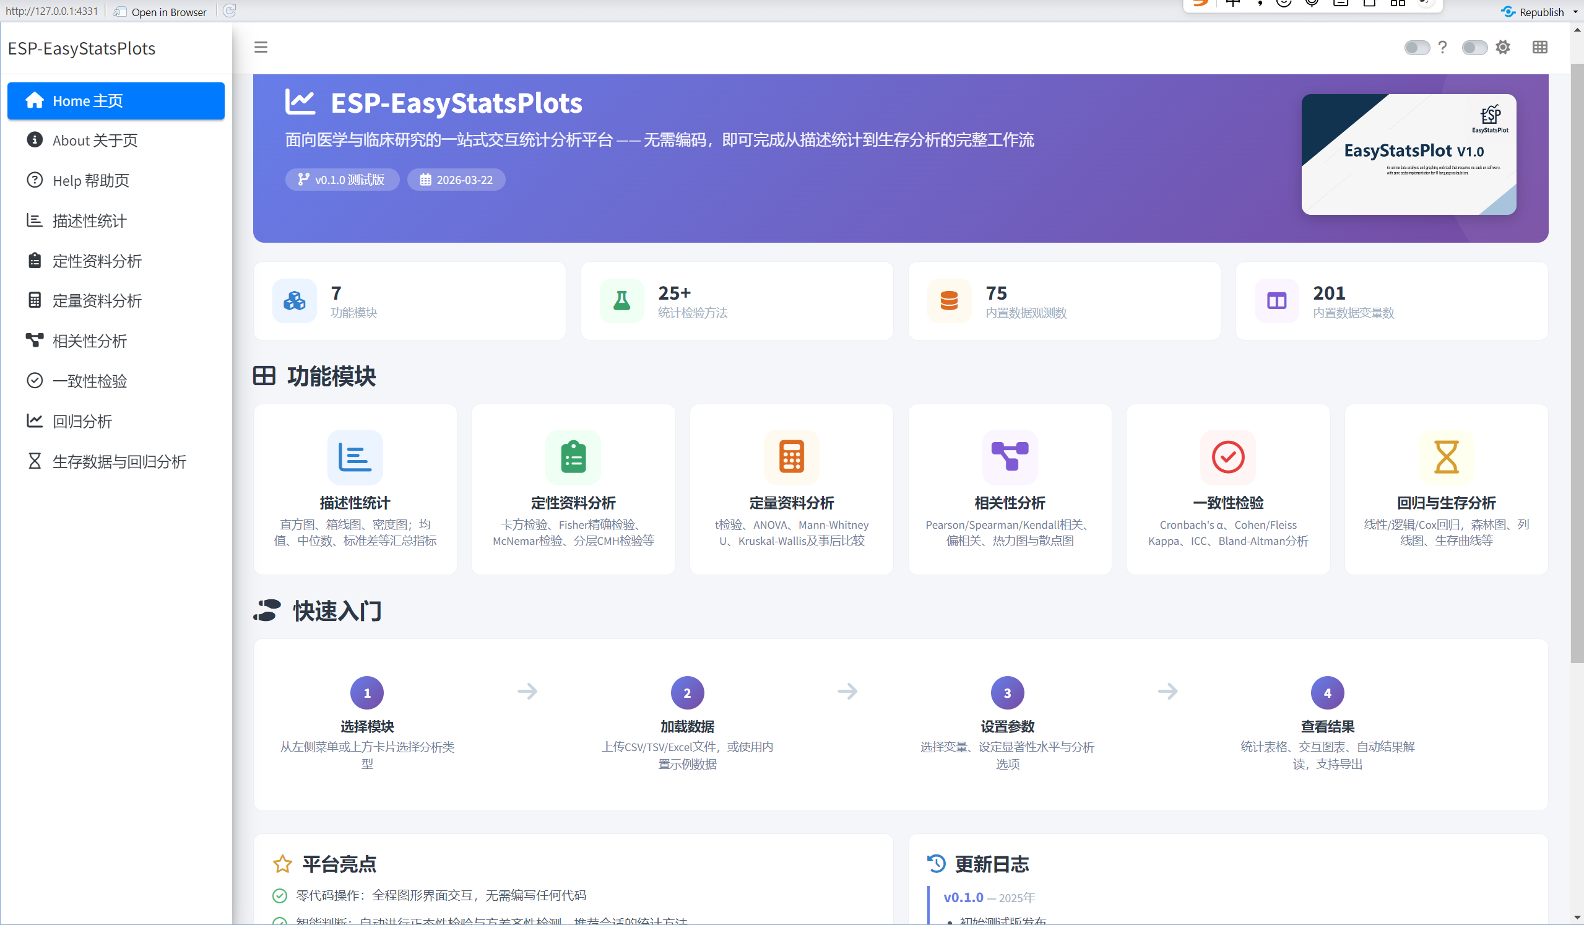Click the grid view icon in the header

[x=1539, y=47]
